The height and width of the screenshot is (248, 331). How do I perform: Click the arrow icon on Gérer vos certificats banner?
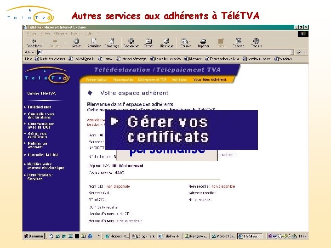click(x=114, y=121)
